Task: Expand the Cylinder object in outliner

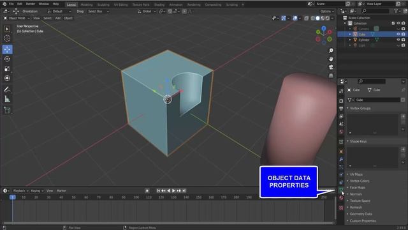Action: (x=350, y=40)
